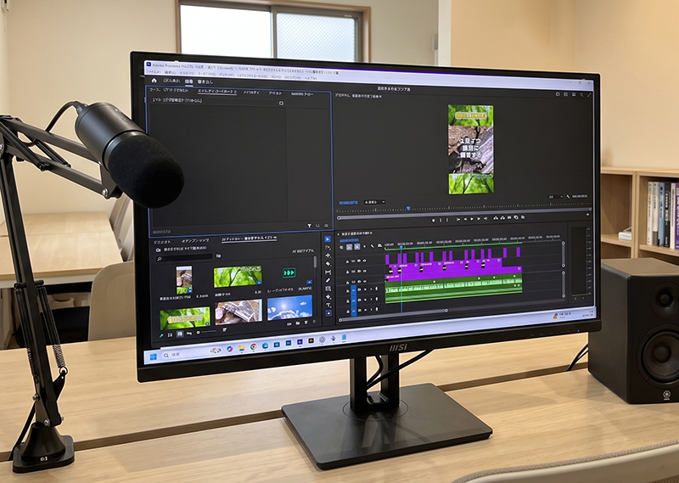This screenshot has height=483, width=679.
Task: Switch to the ソース tab in the top-left panel
Action: coord(169,90)
